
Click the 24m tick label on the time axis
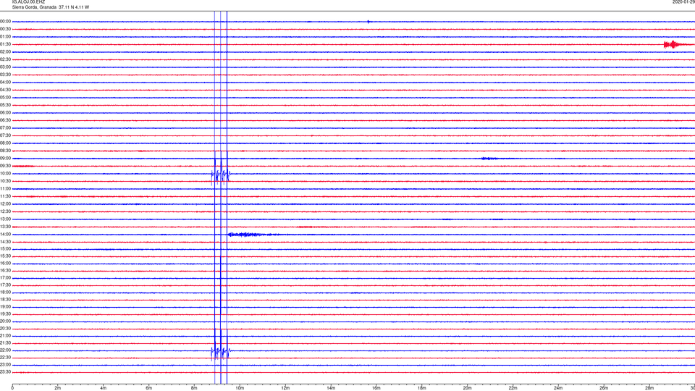tap(558, 388)
